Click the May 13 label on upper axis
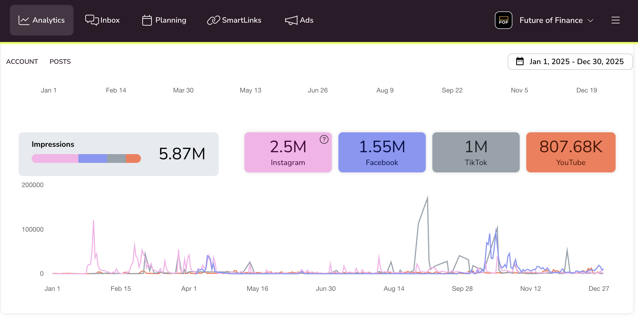Viewport: 638px width, 323px height. (250, 90)
